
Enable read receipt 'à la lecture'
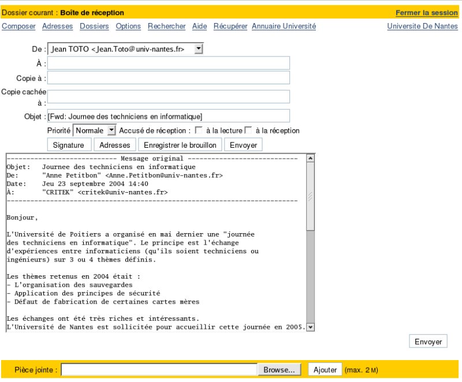[198, 130]
